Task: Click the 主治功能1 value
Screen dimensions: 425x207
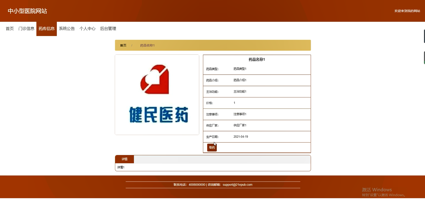Action: pos(240,91)
